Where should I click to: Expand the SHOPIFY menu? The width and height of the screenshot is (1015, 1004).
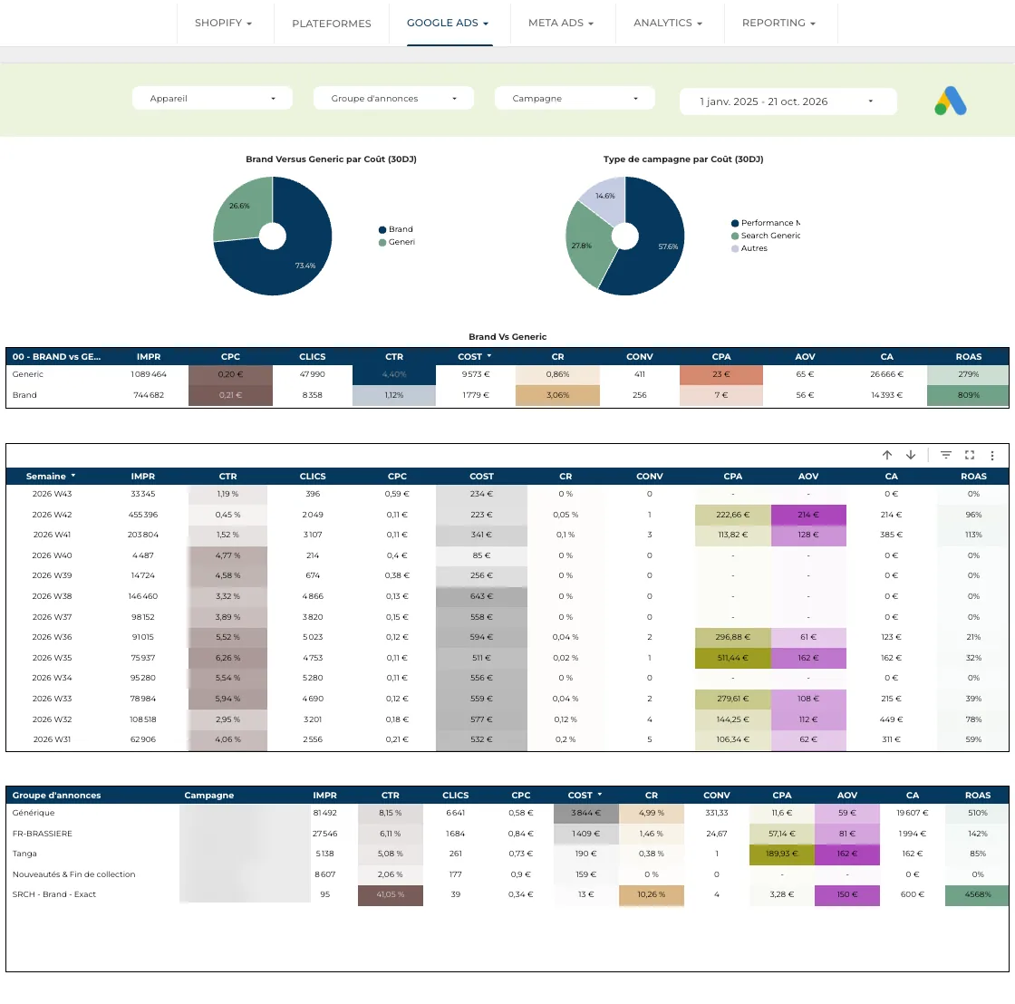[223, 24]
